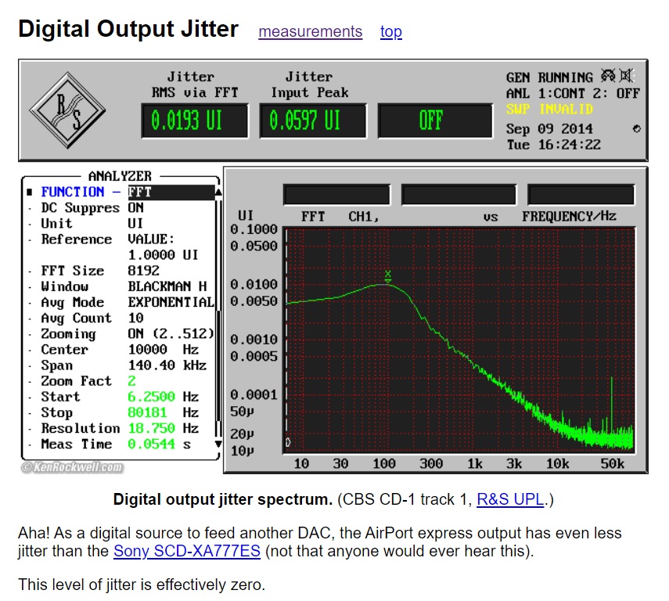
Task: Click the headphone icon beside GEN RUNNING
Action: 608,76
